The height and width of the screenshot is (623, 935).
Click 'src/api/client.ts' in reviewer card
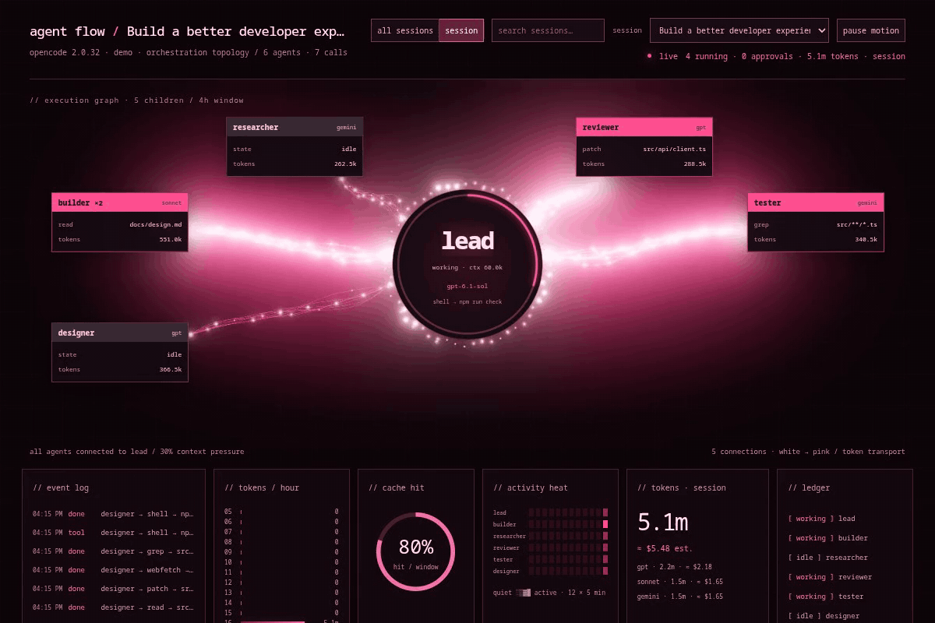(674, 149)
